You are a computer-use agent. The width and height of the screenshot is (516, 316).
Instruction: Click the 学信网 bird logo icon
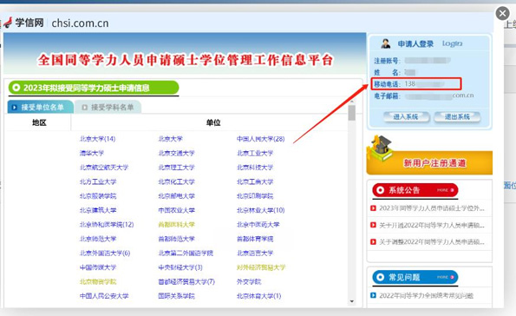click(x=8, y=23)
